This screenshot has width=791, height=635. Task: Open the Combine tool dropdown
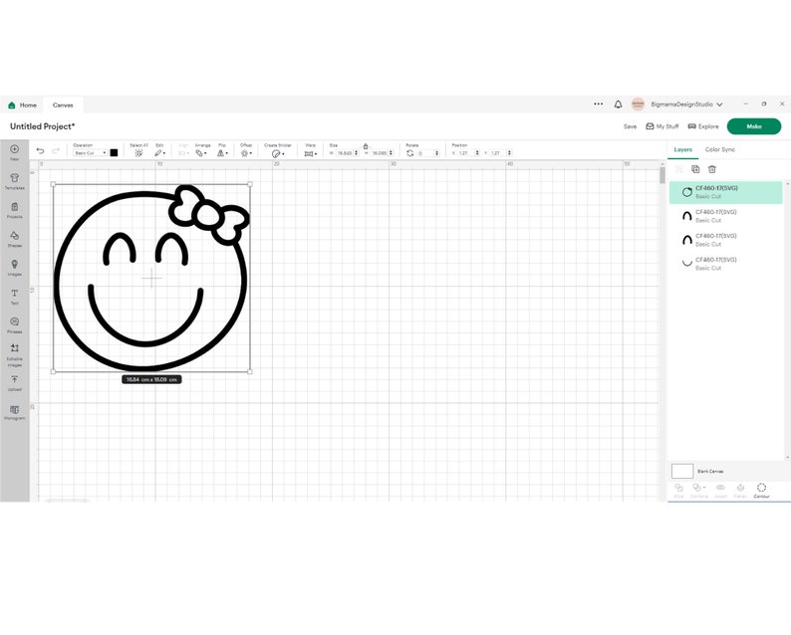point(698,490)
